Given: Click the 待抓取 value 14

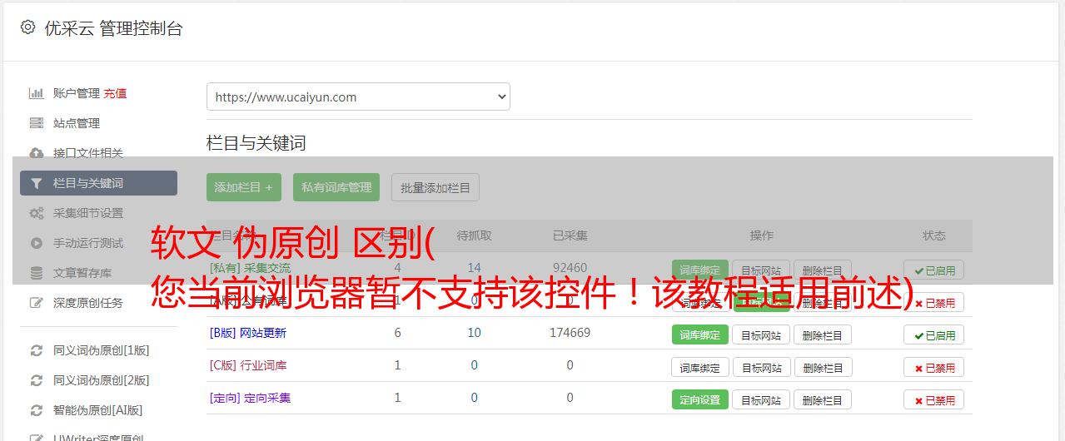Looking at the screenshot, I should pyautogui.click(x=475, y=268).
